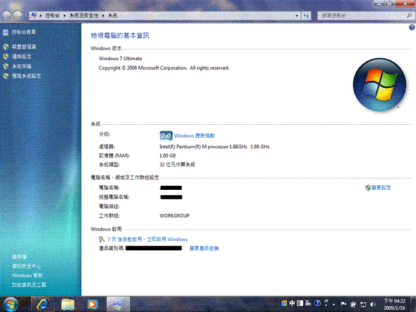This screenshot has height=312, width=416.
Task: Click the network tray icon
Action: (363, 304)
